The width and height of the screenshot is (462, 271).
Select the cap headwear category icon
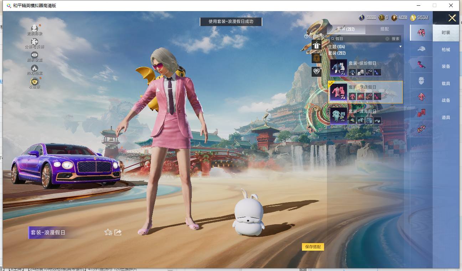tap(421, 49)
